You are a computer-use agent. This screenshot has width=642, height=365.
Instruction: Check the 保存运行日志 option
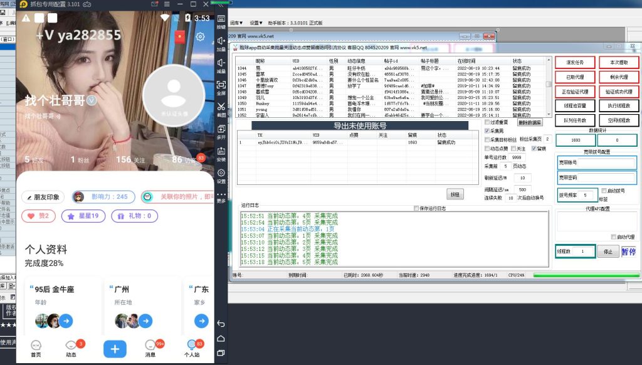[x=416, y=208]
